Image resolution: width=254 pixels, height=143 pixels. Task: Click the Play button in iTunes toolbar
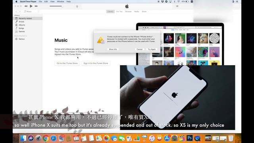click(31, 6)
